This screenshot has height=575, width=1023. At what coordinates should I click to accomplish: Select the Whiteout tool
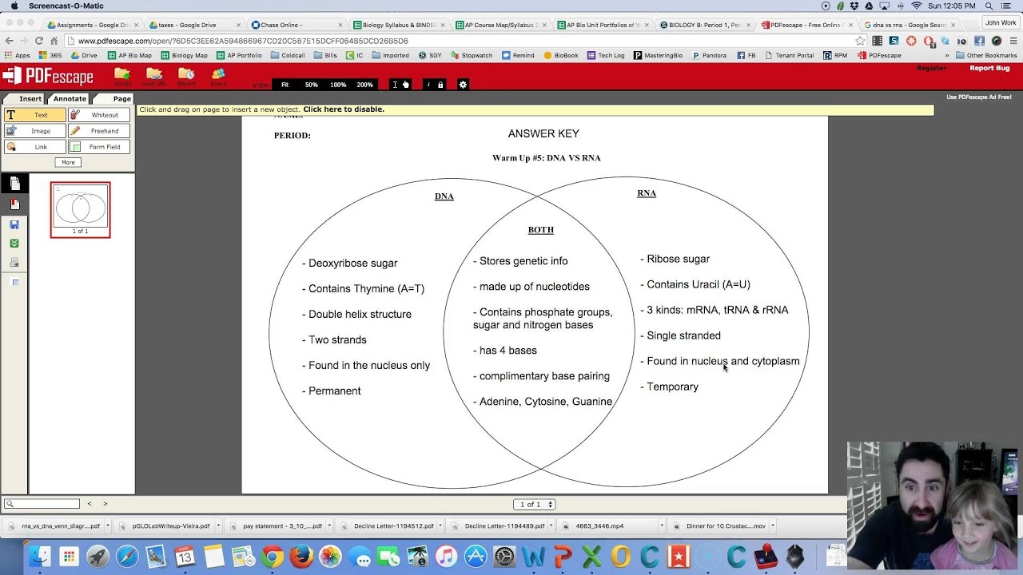click(98, 114)
